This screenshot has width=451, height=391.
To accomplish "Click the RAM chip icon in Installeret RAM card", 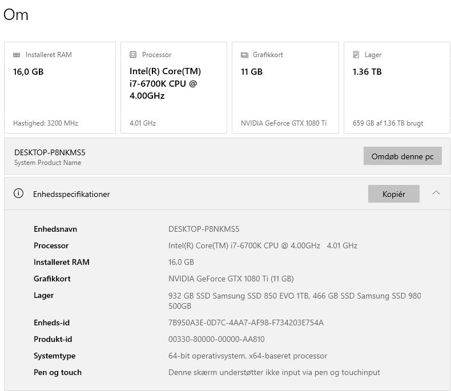I will [x=17, y=55].
